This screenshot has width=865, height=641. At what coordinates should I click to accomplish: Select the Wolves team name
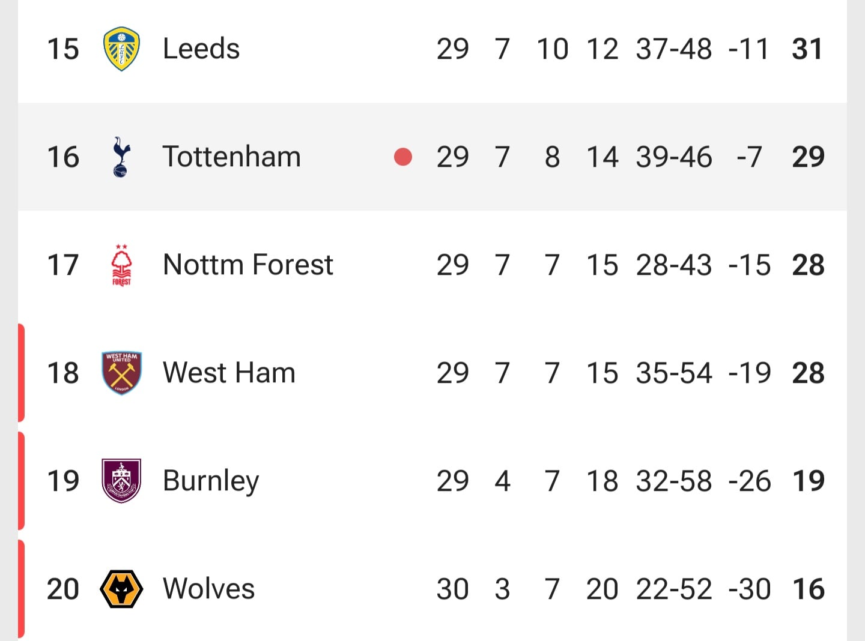(x=208, y=589)
